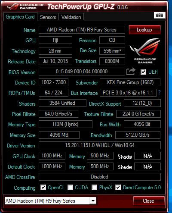The image size is (172, 213).
Task: Toggle the UEFI checkbox
Action: 143,72
